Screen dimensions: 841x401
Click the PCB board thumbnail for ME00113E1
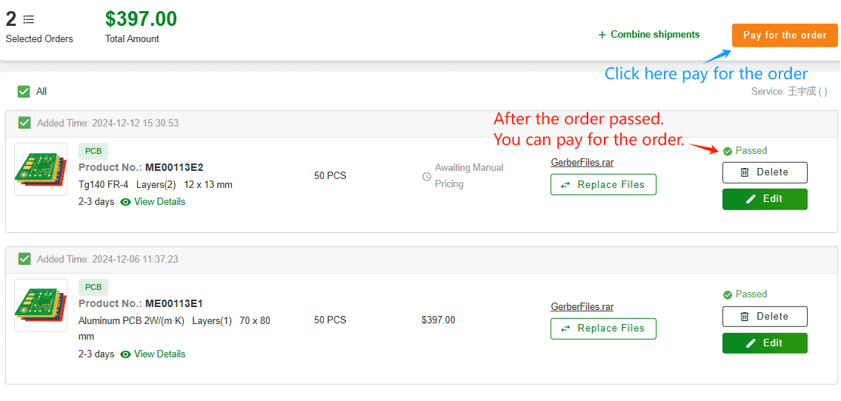point(41,305)
